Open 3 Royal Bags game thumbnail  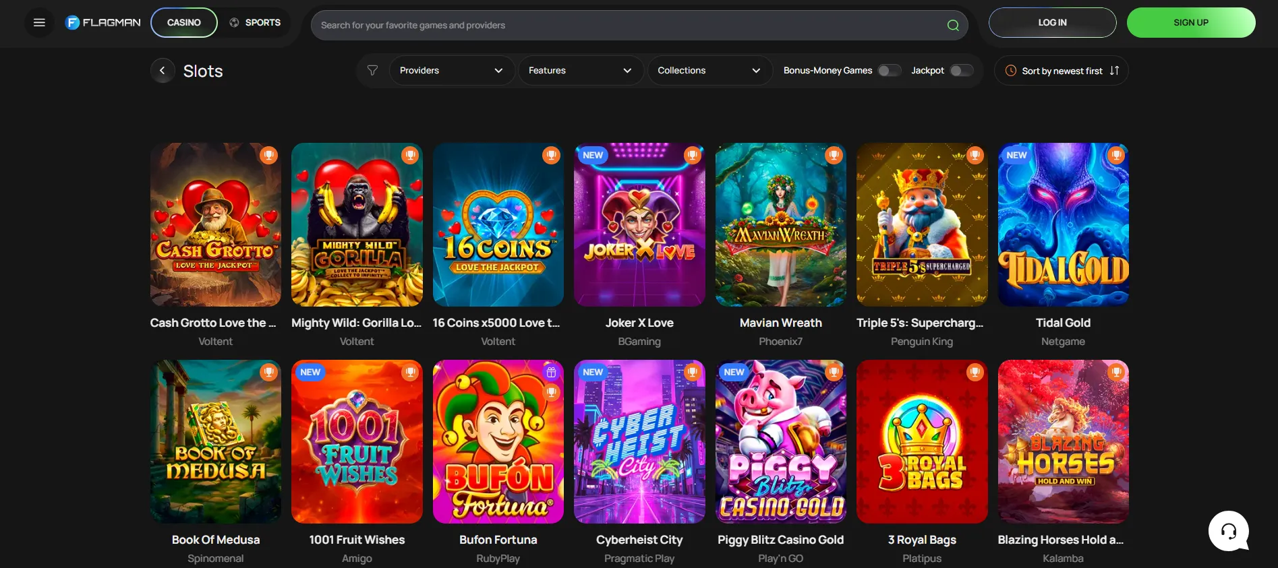(922, 441)
